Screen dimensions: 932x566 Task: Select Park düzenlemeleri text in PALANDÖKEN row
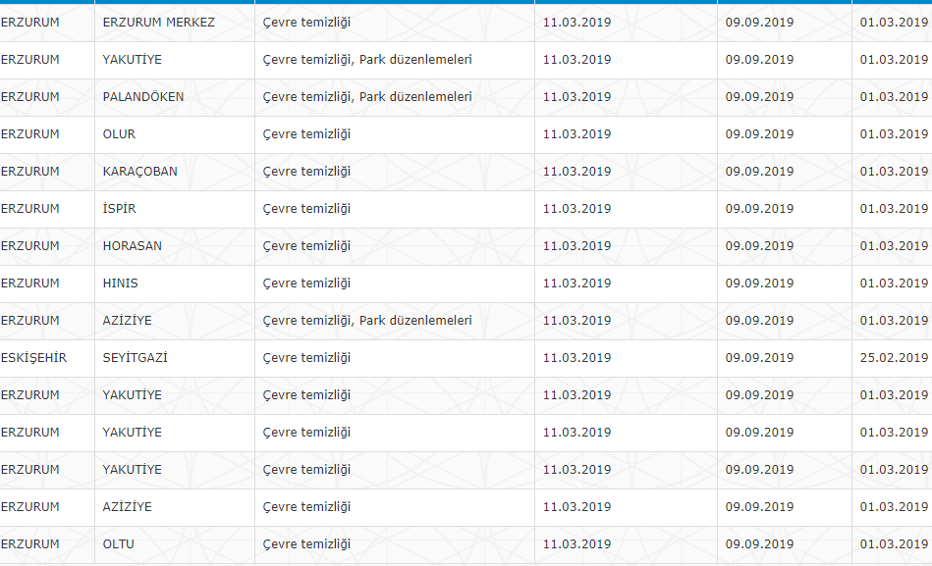pos(415,97)
